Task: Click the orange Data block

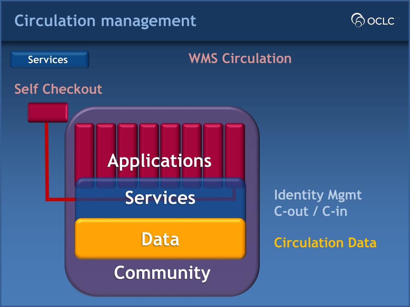Action: pyautogui.click(x=160, y=239)
